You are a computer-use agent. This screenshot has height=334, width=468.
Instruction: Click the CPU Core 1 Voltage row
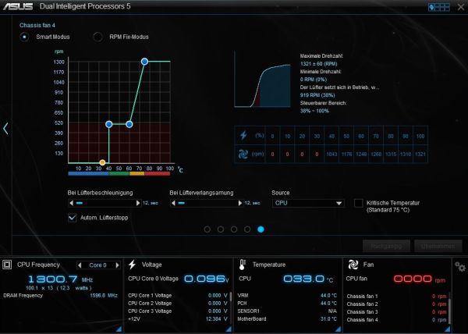(178, 295)
